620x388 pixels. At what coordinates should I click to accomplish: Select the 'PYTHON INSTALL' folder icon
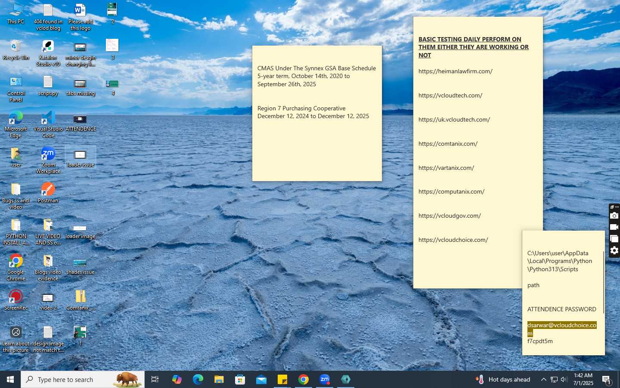click(x=16, y=232)
